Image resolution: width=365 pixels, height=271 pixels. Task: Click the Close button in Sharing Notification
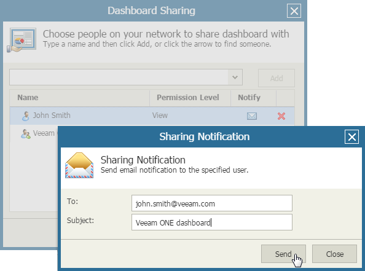point(334,254)
